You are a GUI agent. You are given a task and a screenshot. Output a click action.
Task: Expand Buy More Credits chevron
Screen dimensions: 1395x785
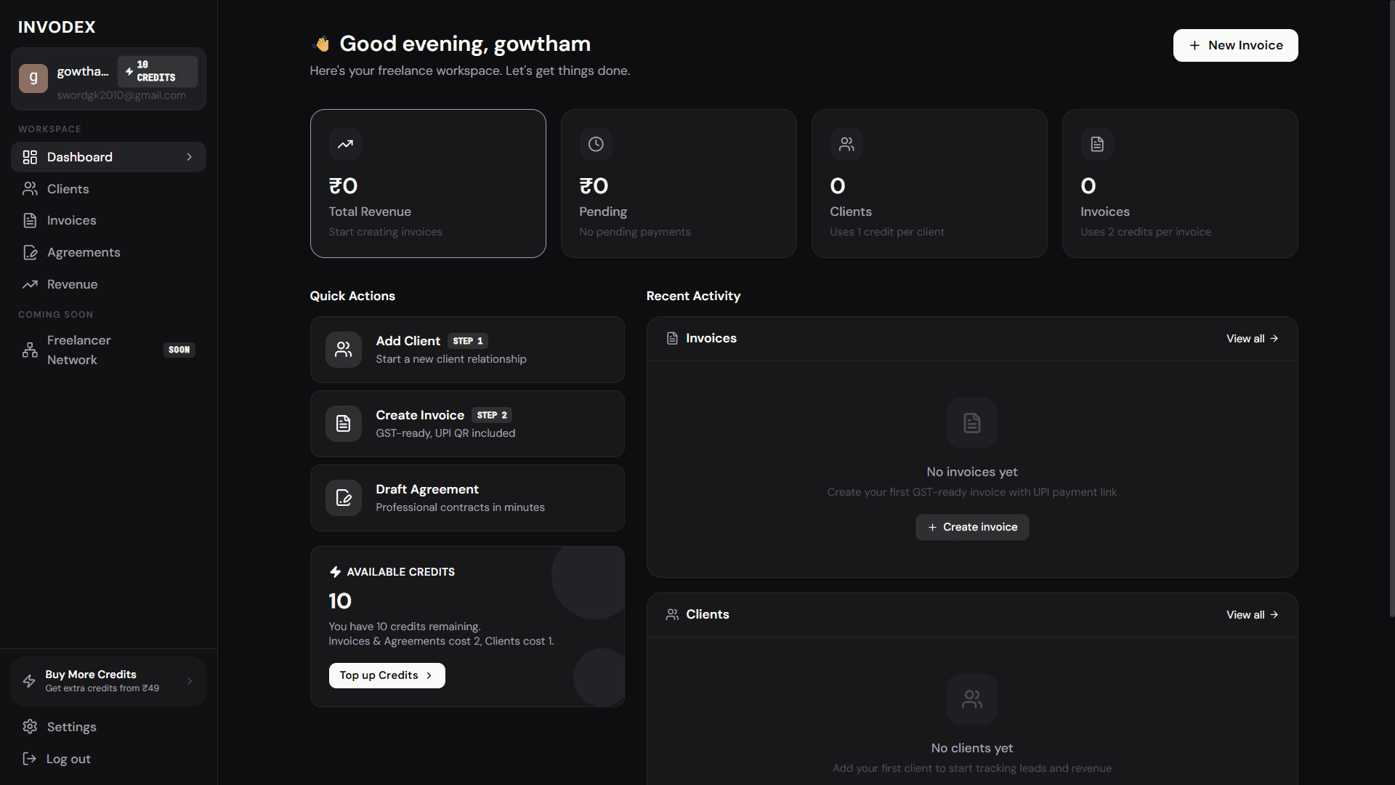[x=190, y=681]
